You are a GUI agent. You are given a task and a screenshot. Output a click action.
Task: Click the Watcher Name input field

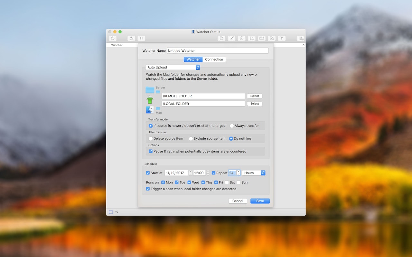point(218,50)
